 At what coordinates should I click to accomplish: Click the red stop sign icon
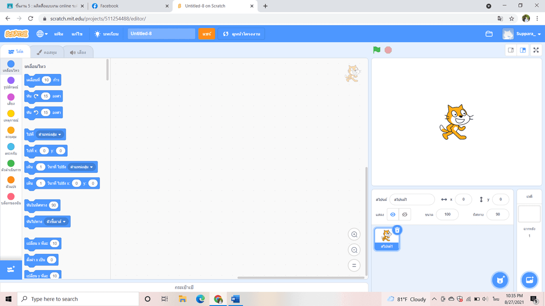[x=388, y=50]
